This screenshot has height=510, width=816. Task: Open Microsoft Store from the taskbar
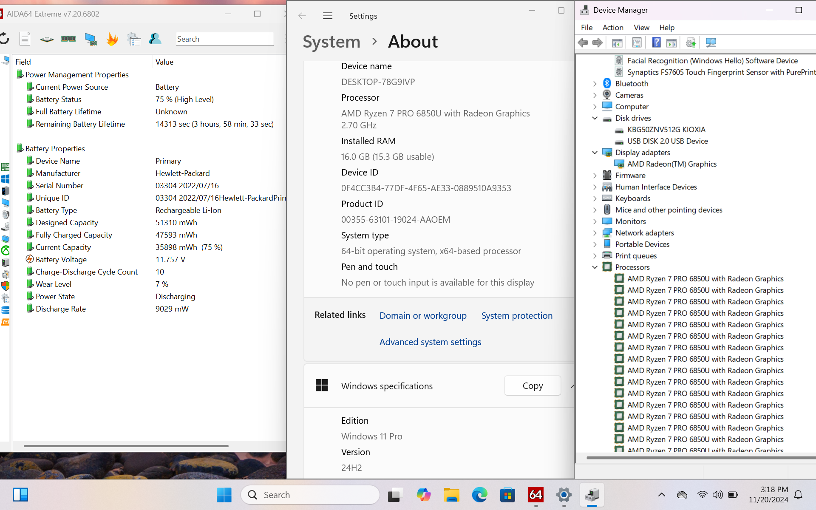pyautogui.click(x=508, y=495)
